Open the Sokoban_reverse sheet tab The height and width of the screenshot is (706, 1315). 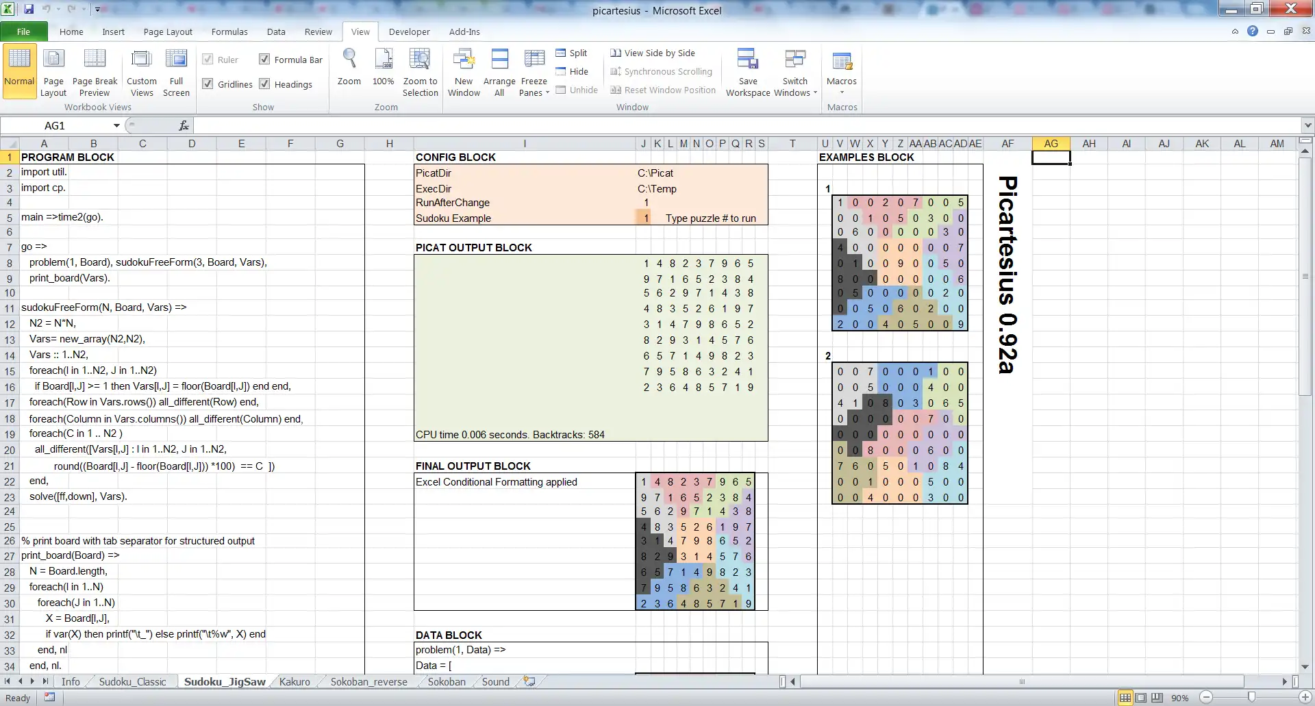368,682
